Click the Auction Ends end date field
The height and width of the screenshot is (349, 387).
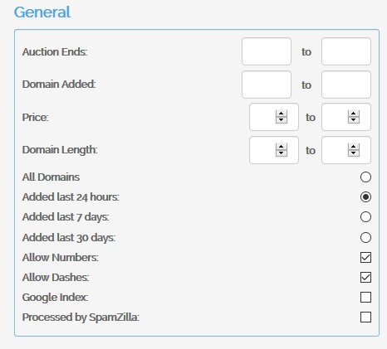point(346,51)
